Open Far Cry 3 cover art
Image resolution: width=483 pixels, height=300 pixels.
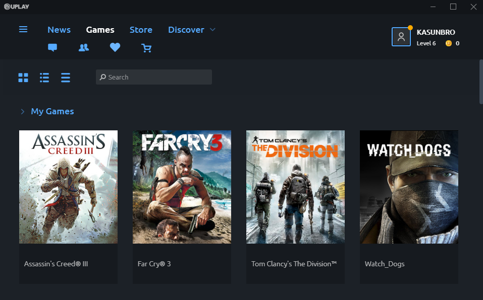pyautogui.click(x=182, y=187)
